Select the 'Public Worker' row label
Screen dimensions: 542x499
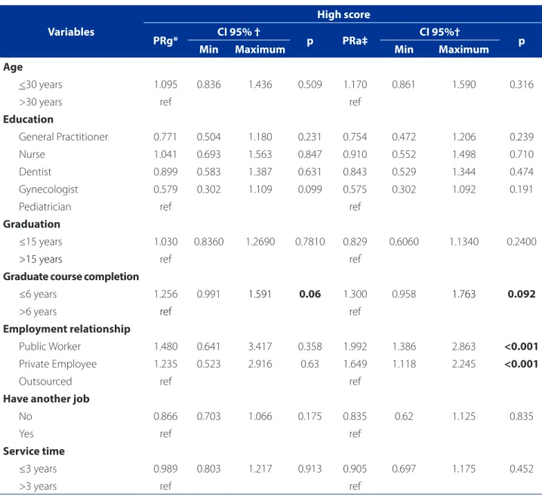pos(50,347)
